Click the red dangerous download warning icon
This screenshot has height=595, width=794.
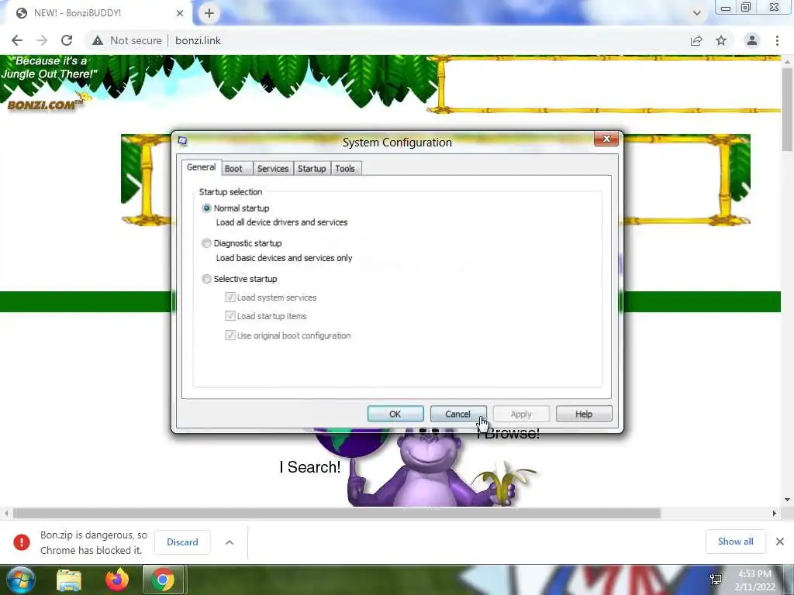21,542
